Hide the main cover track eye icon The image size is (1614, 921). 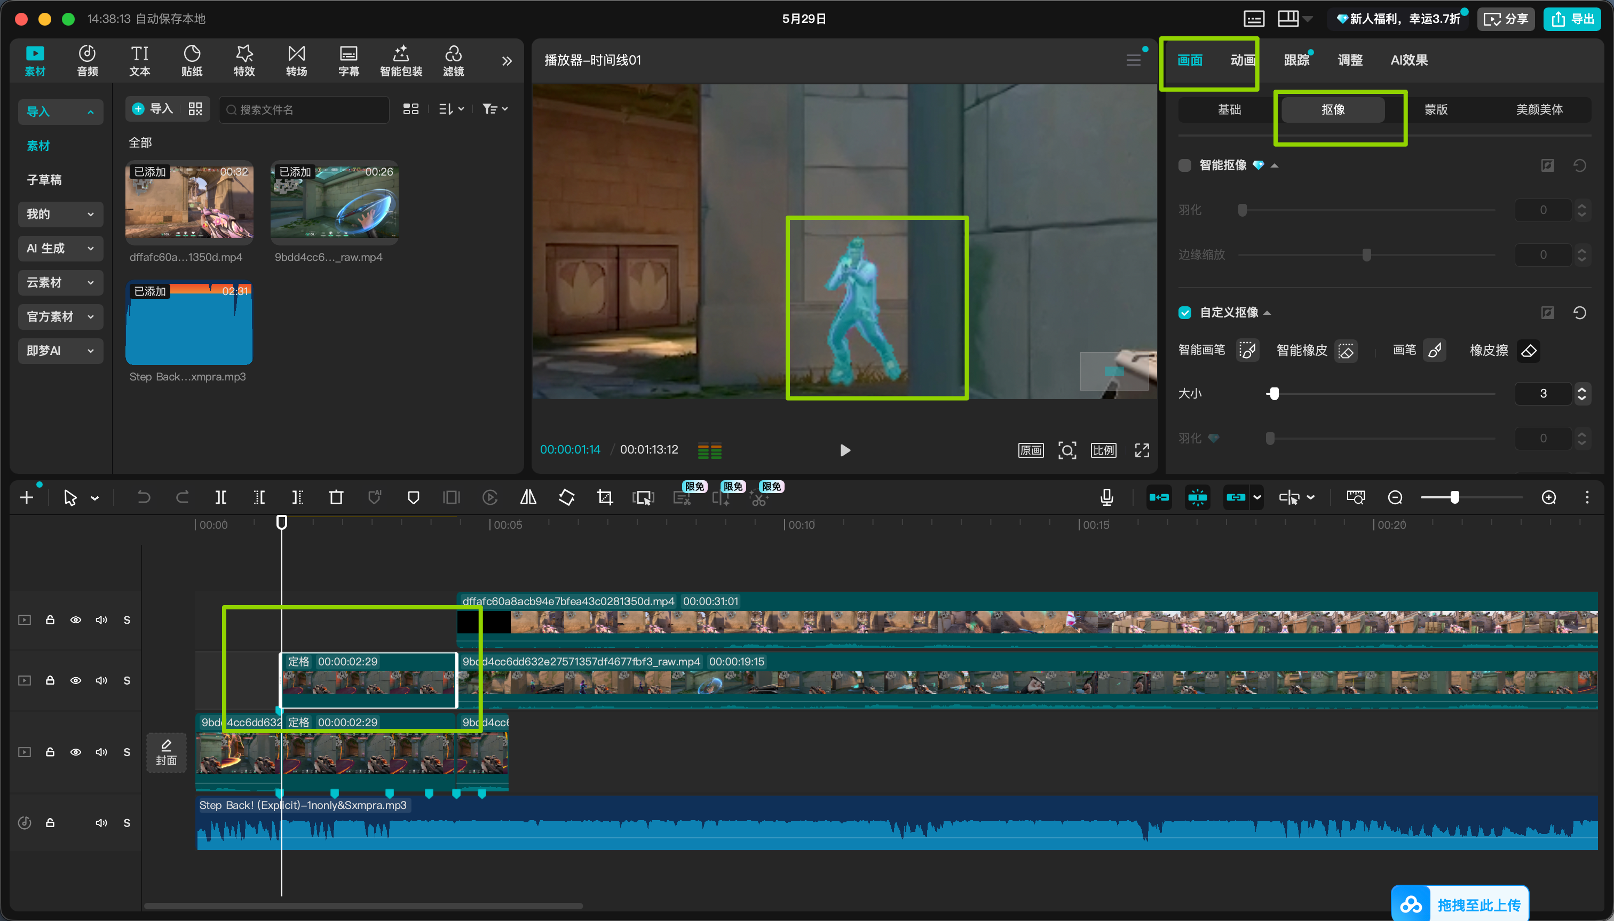tap(75, 752)
